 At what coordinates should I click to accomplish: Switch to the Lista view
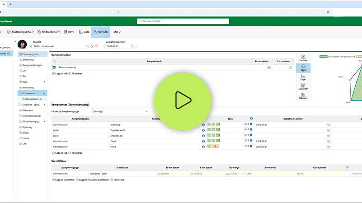84,32
